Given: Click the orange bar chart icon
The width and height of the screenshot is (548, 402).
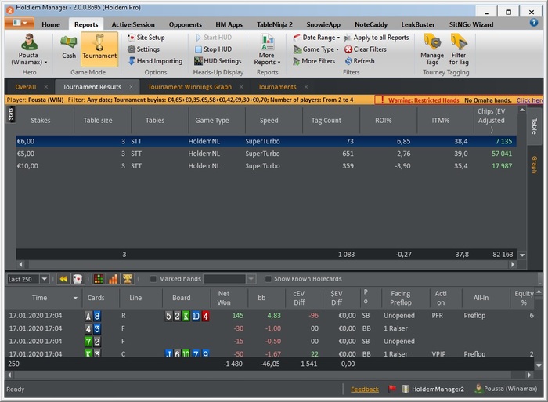Looking at the screenshot, I should click(114, 279).
